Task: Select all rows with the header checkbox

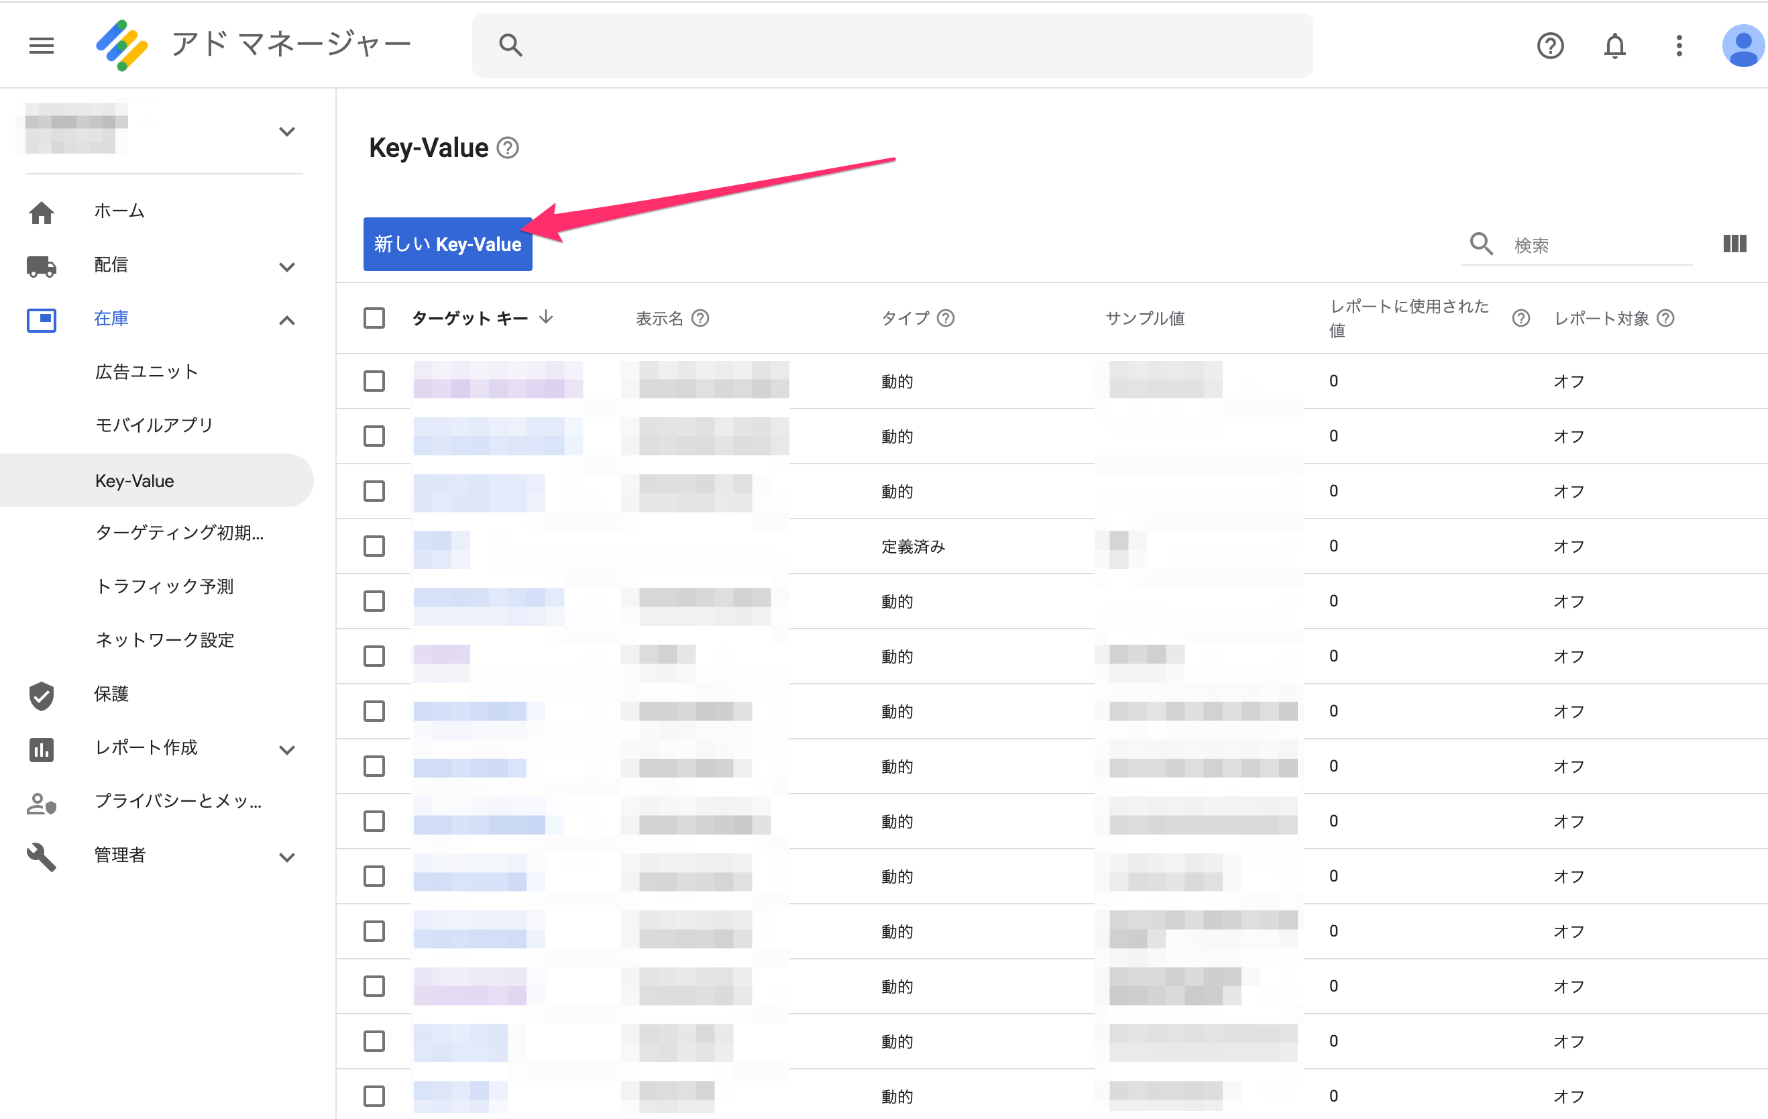Action: [374, 317]
